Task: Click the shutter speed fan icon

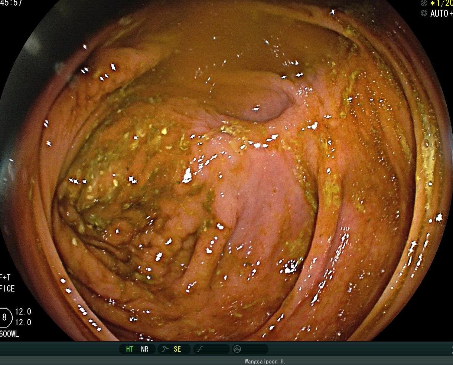Action: pyautogui.click(x=424, y=3)
